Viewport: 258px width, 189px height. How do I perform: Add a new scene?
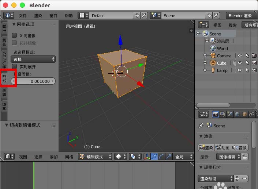point(209,15)
